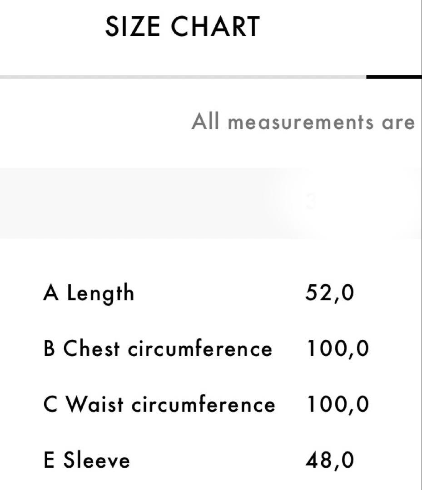Click the letter B measurement marker

(x=49, y=349)
